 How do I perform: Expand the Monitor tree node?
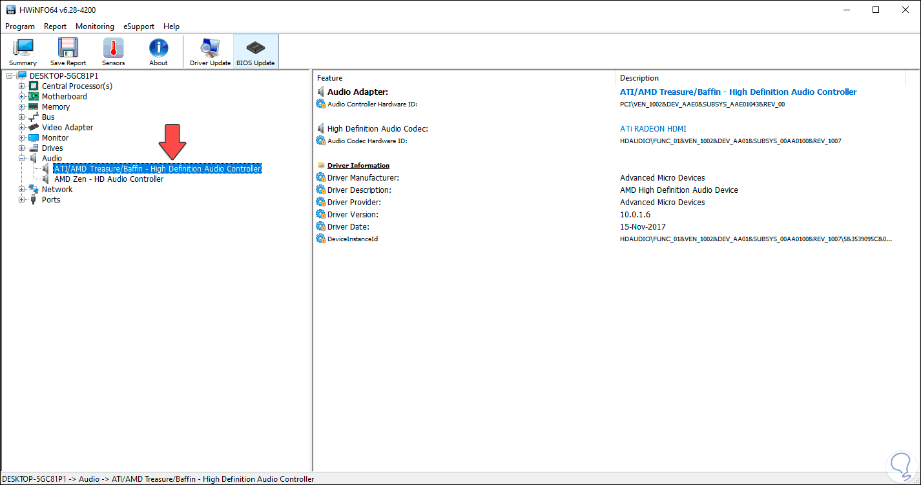pos(22,138)
